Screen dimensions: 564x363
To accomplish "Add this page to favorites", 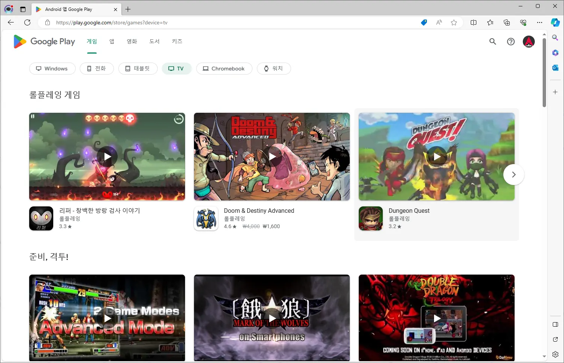I will 454,22.
